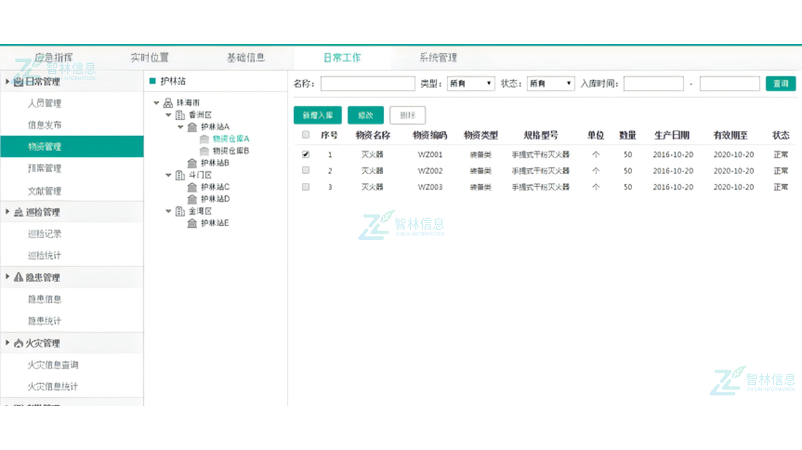Select the 日常工作 tab
Viewport: 802px width, 450px height.
[342, 58]
